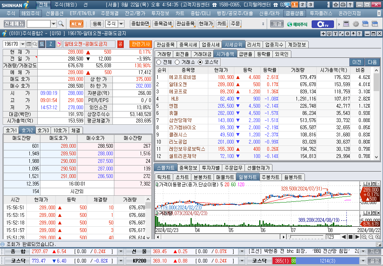
Task: Click the plus icon in 주식종합2 title bar
Action: (x=323, y=34)
